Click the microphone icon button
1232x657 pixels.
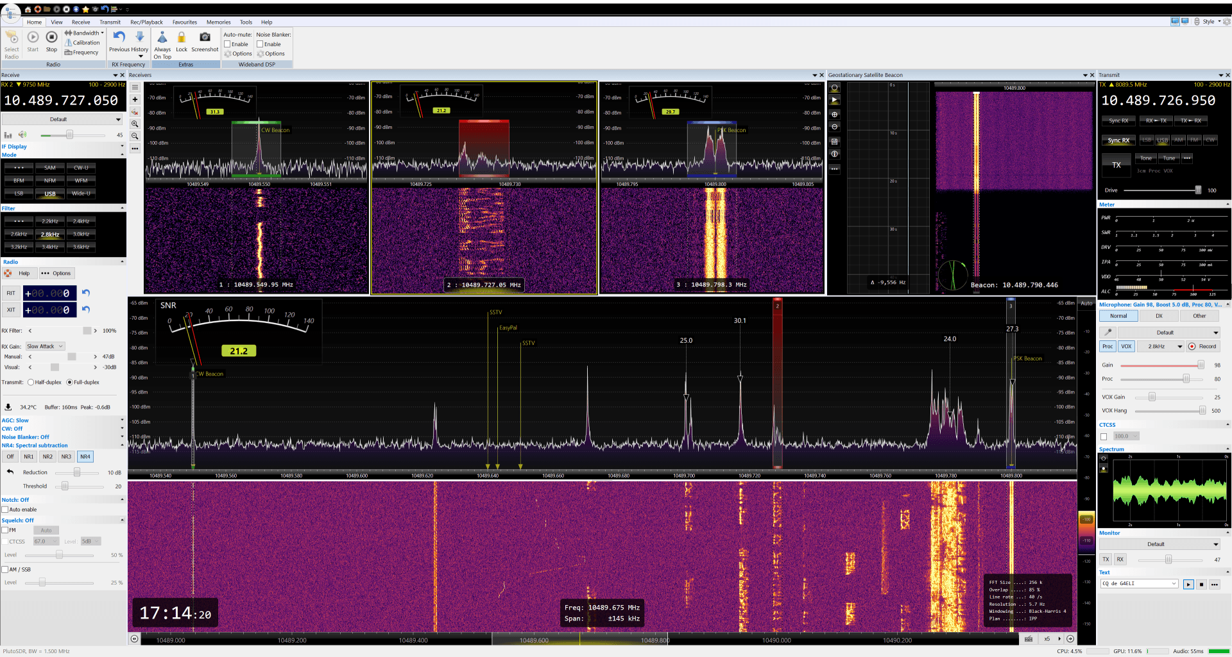[1108, 333]
